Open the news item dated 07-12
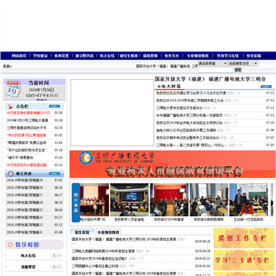The width and height of the screenshot is (276, 276). coord(189,115)
